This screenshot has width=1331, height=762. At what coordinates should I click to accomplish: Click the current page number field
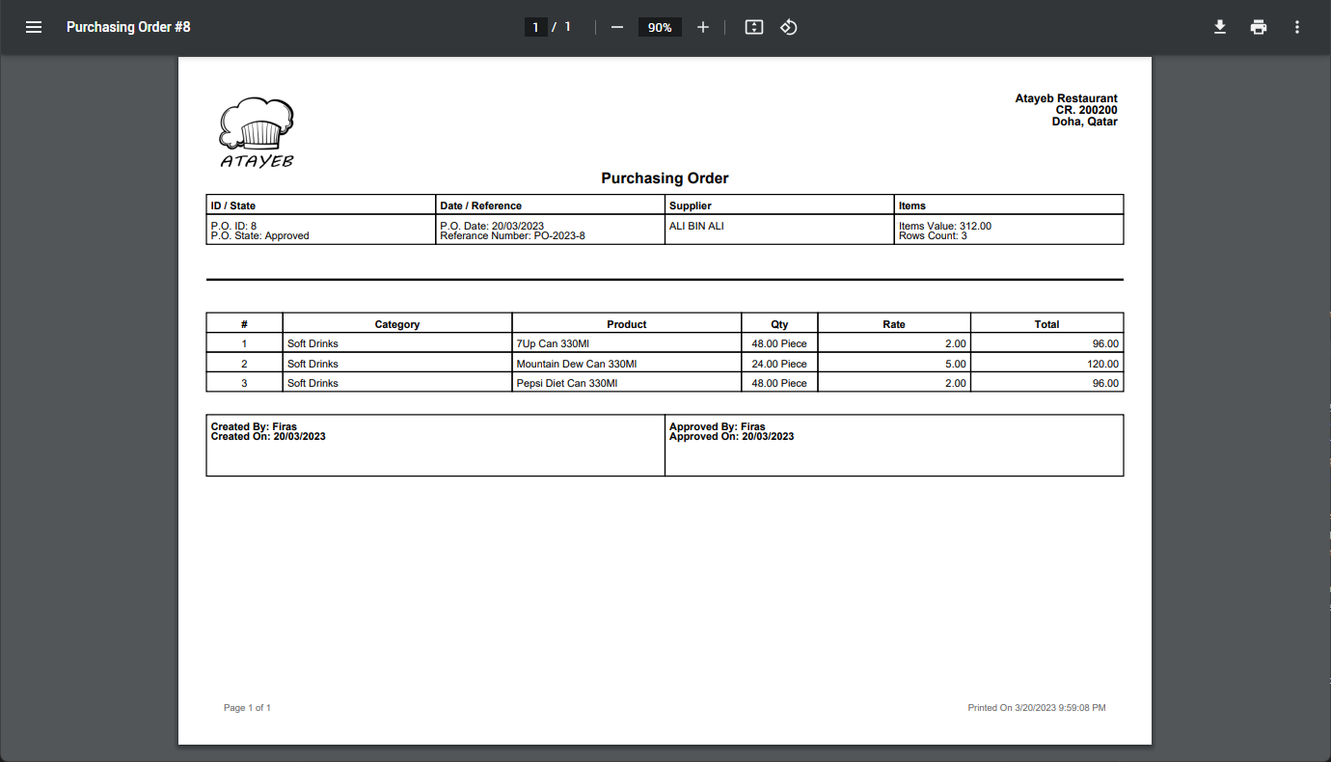536,27
